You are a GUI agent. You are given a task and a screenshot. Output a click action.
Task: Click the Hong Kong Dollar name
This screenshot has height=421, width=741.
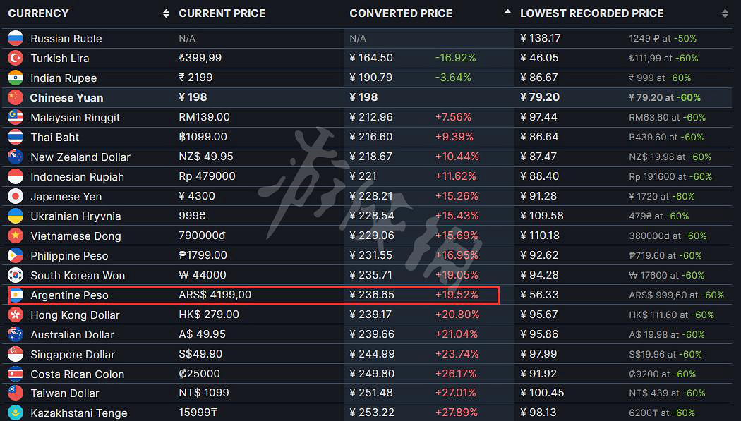[x=75, y=315]
